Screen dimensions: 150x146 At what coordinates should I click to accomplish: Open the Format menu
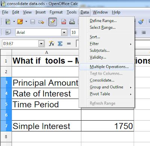[x=56, y=12]
